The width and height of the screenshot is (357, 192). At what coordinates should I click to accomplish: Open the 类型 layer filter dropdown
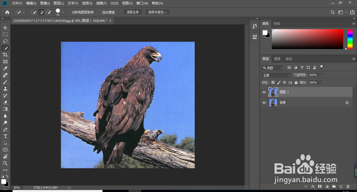pyautogui.click(x=272, y=68)
